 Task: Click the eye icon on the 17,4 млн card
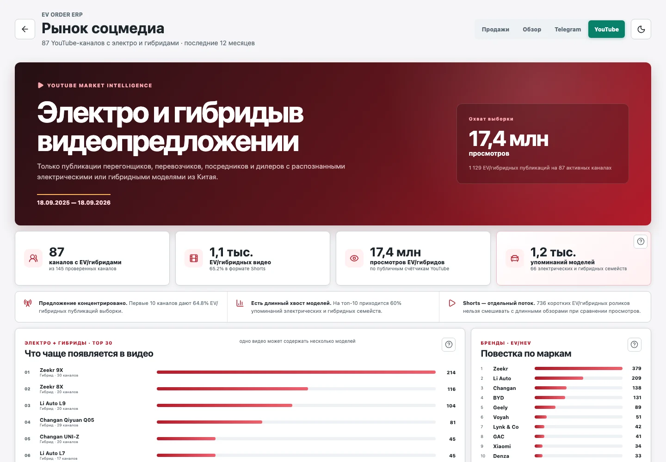click(x=354, y=258)
